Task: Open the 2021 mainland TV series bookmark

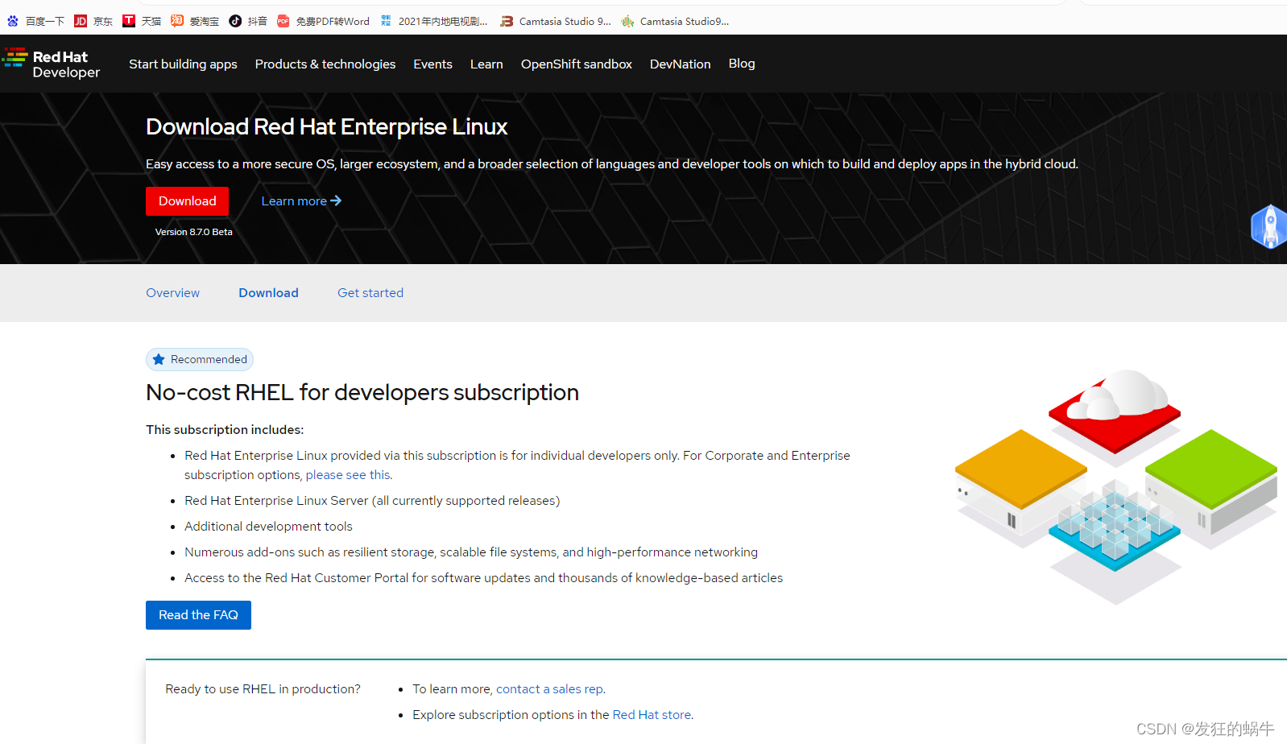Action: 434,21
